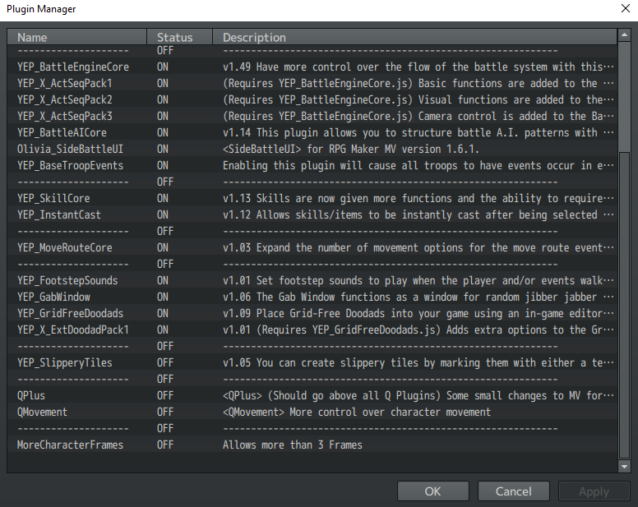Click the 'v1.06 The Gab Window functions' description
Image resolution: width=638 pixels, height=507 pixels.
coord(418,297)
